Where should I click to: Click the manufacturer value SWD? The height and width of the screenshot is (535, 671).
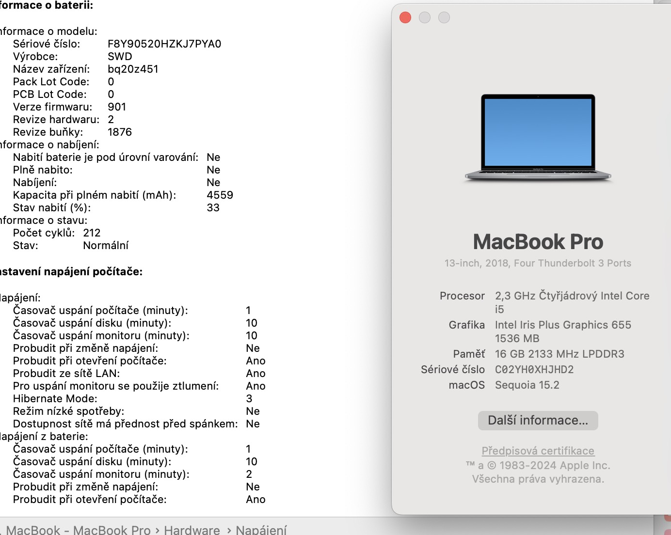[120, 56]
